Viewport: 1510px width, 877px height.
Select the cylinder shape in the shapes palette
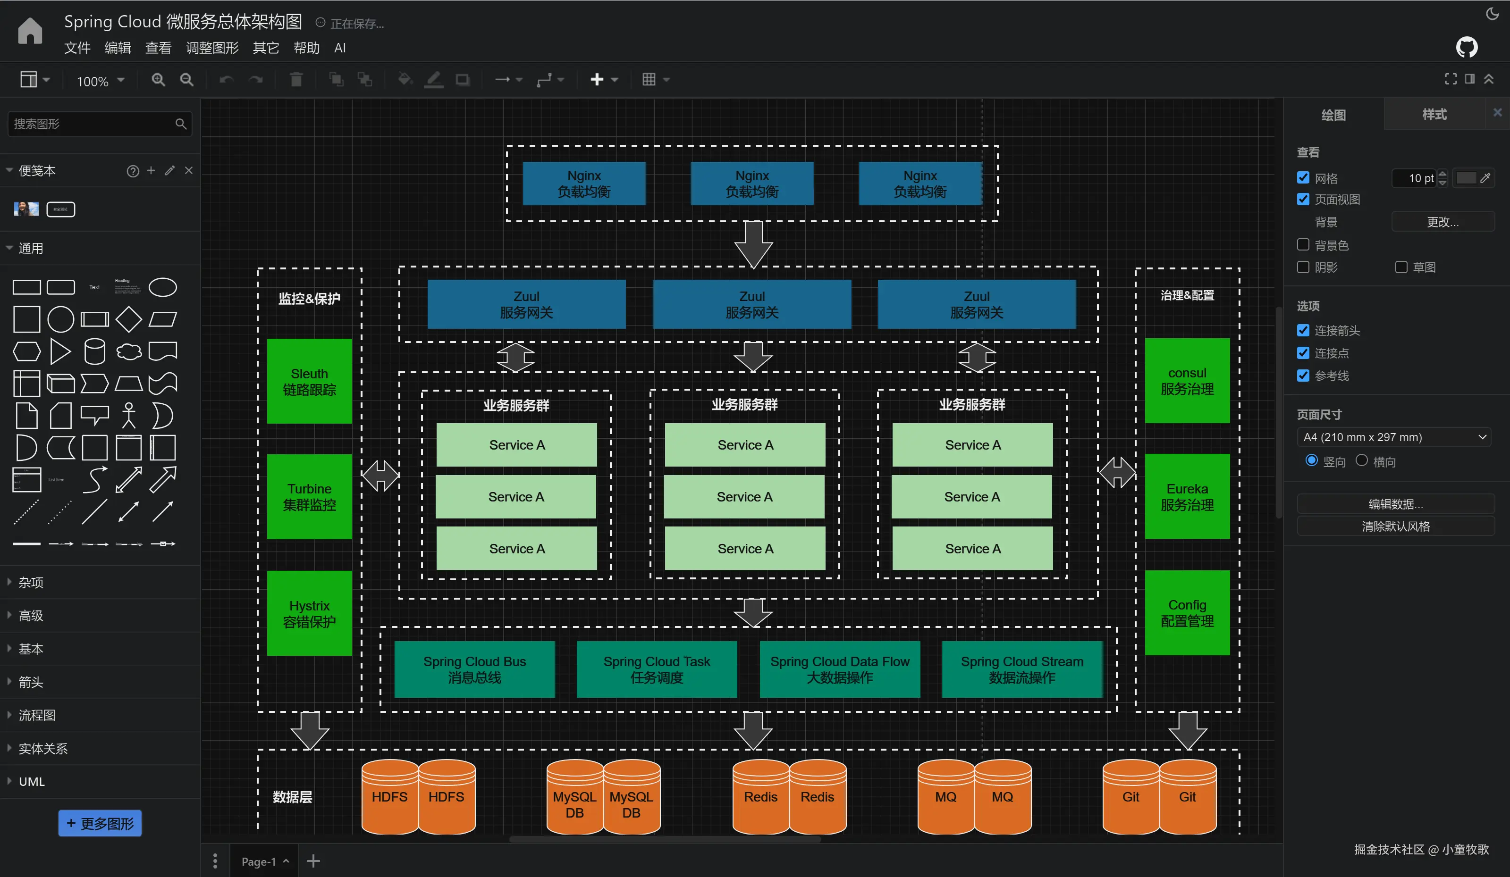[x=95, y=351]
